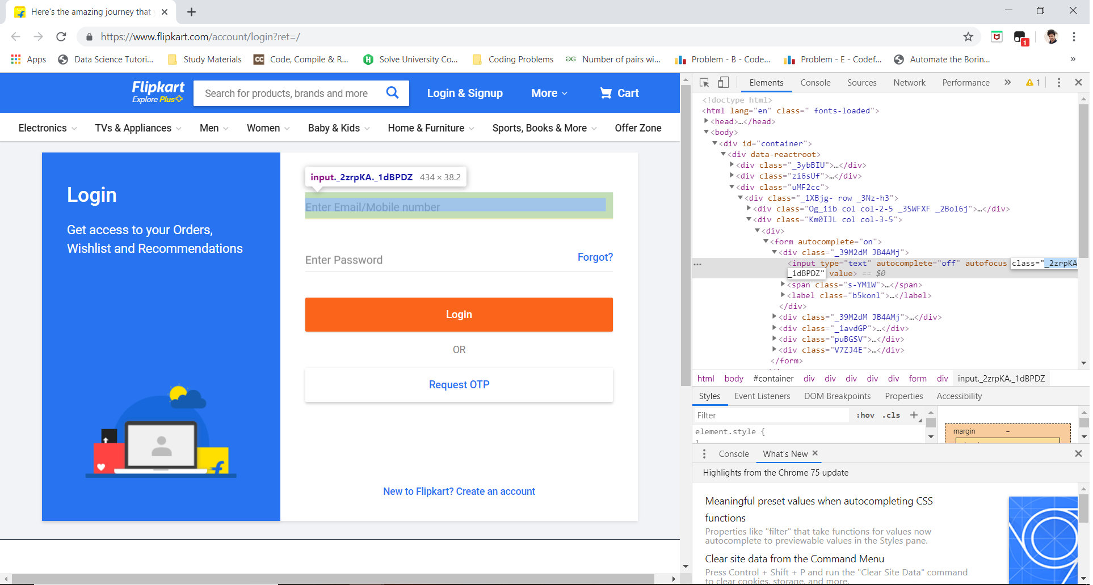
Task: Open the Chrome profile avatar
Action: (x=1052, y=37)
